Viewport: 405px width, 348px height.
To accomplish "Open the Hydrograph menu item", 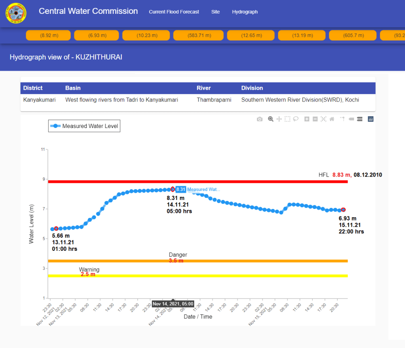I will point(245,12).
